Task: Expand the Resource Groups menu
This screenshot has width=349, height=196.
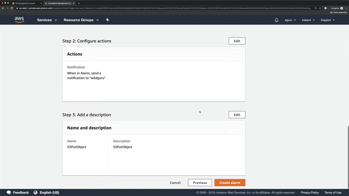Action: 81,20
